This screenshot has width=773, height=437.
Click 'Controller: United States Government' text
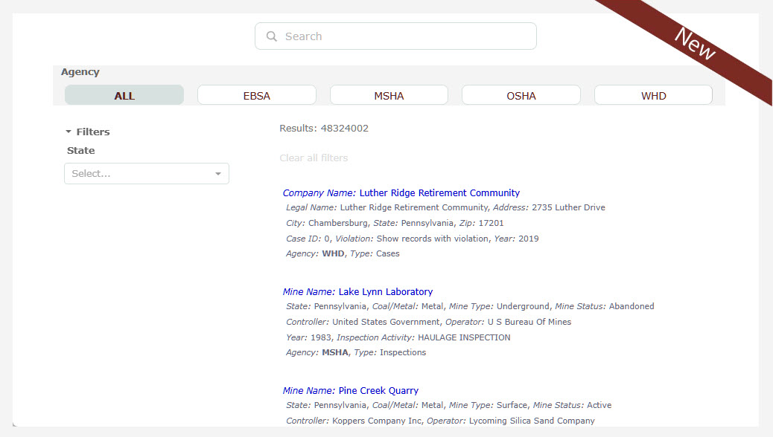363,322
